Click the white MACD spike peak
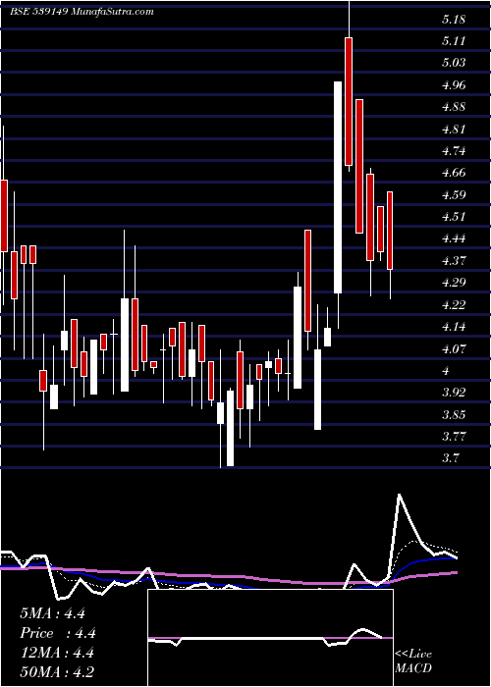 tap(400, 495)
